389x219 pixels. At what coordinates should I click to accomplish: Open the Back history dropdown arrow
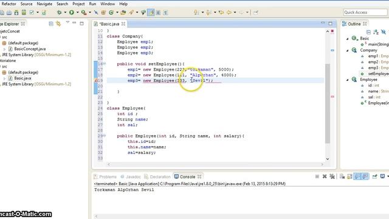click(235, 12)
